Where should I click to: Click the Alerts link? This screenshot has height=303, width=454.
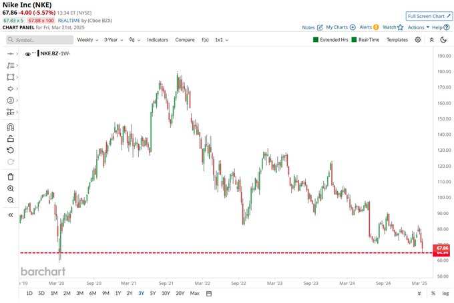coord(365,27)
